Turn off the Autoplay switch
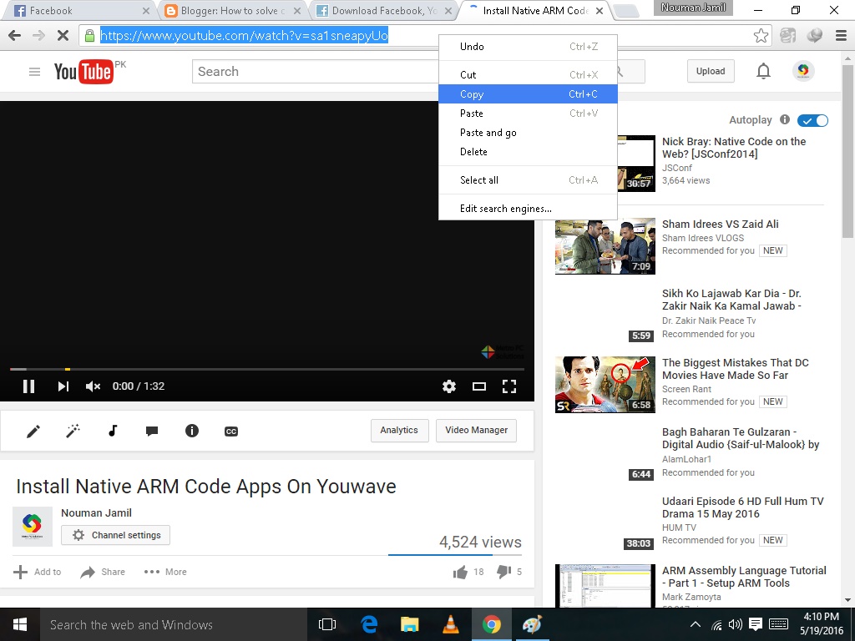 pyautogui.click(x=812, y=120)
